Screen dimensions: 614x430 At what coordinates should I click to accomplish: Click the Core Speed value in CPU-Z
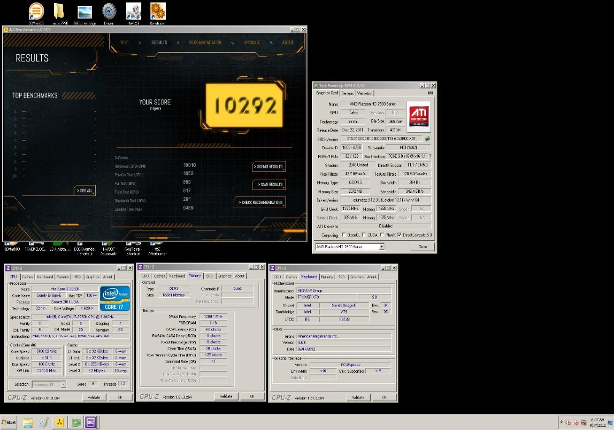pyautogui.click(x=47, y=351)
